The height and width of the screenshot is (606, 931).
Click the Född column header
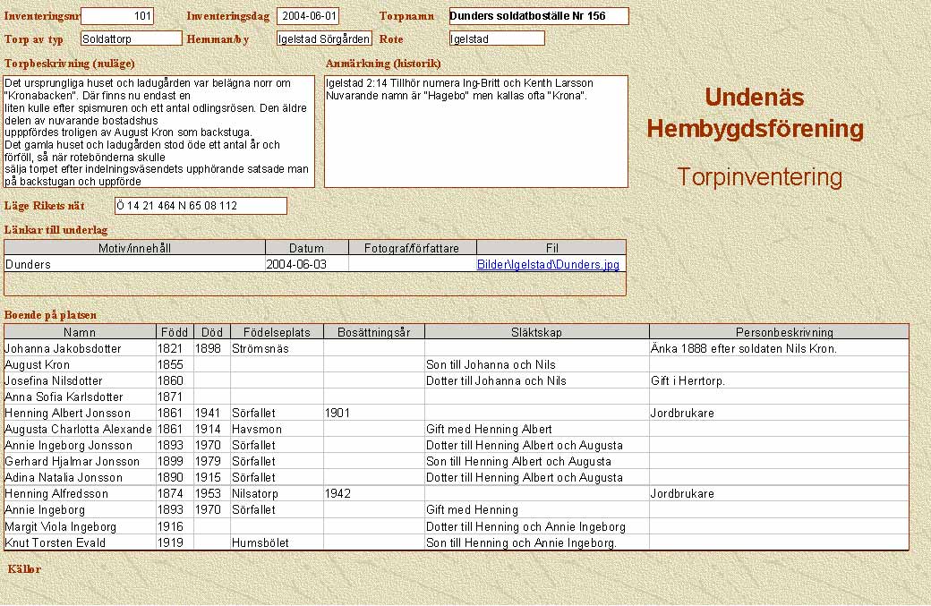coord(174,332)
